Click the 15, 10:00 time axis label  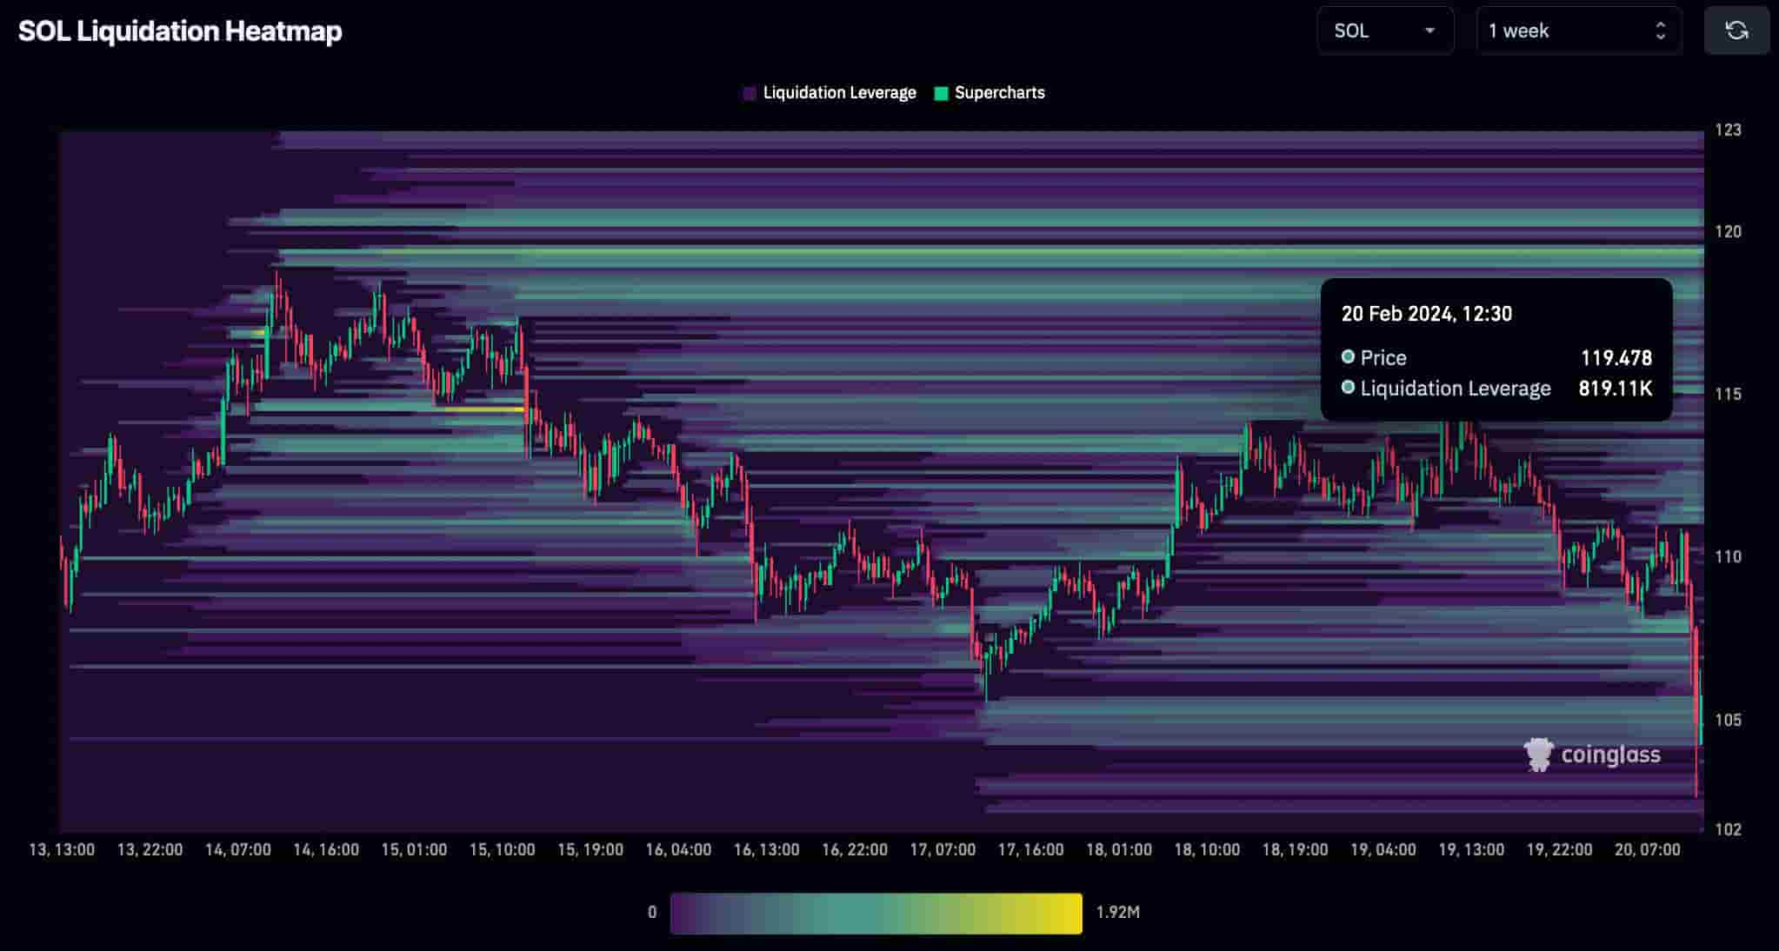click(503, 849)
